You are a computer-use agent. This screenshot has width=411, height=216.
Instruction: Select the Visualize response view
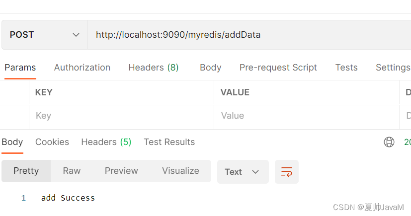pyautogui.click(x=180, y=171)
